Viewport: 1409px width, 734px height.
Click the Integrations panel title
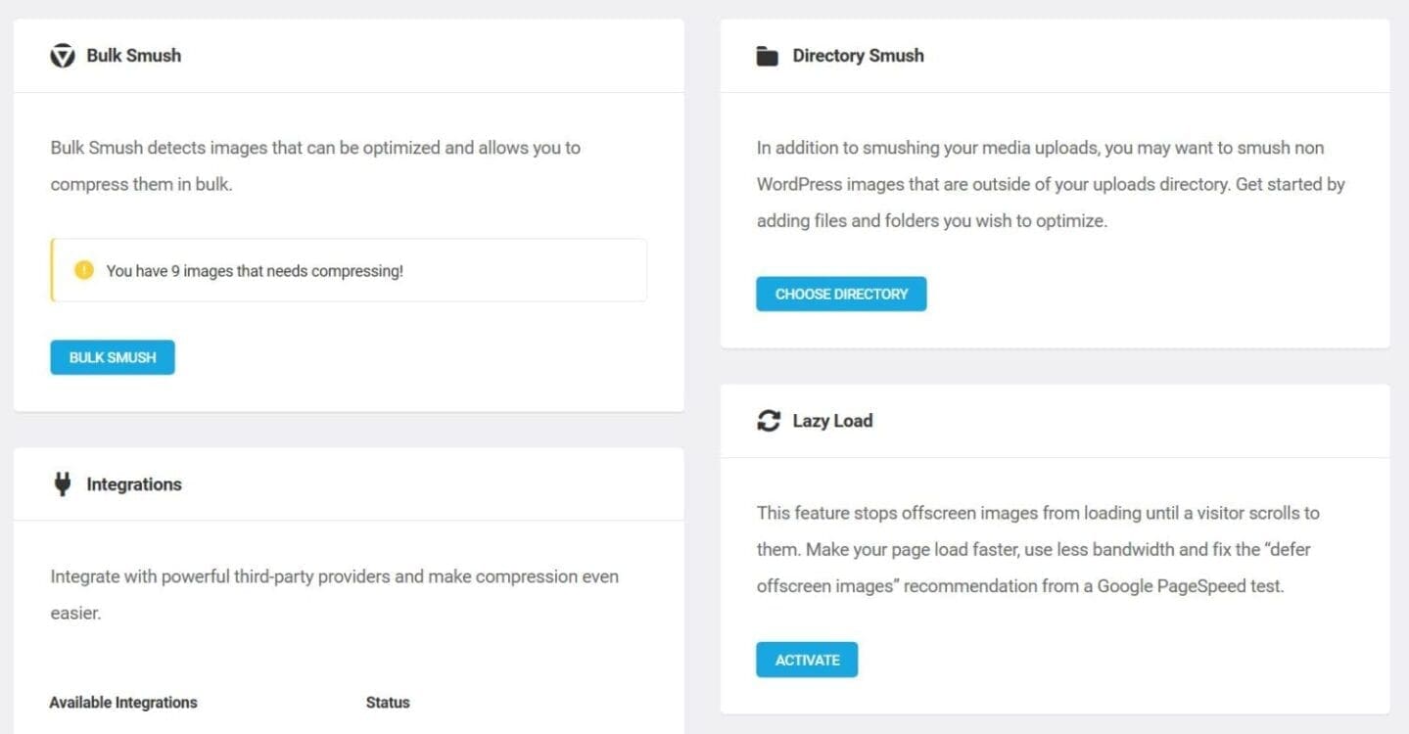[134, 484]
